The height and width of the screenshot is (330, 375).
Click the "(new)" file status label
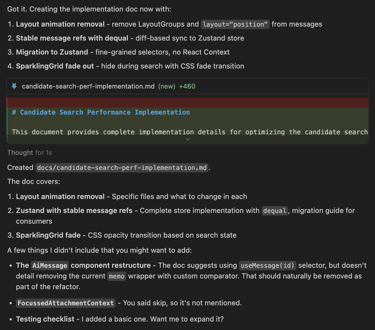coord(167,86)
